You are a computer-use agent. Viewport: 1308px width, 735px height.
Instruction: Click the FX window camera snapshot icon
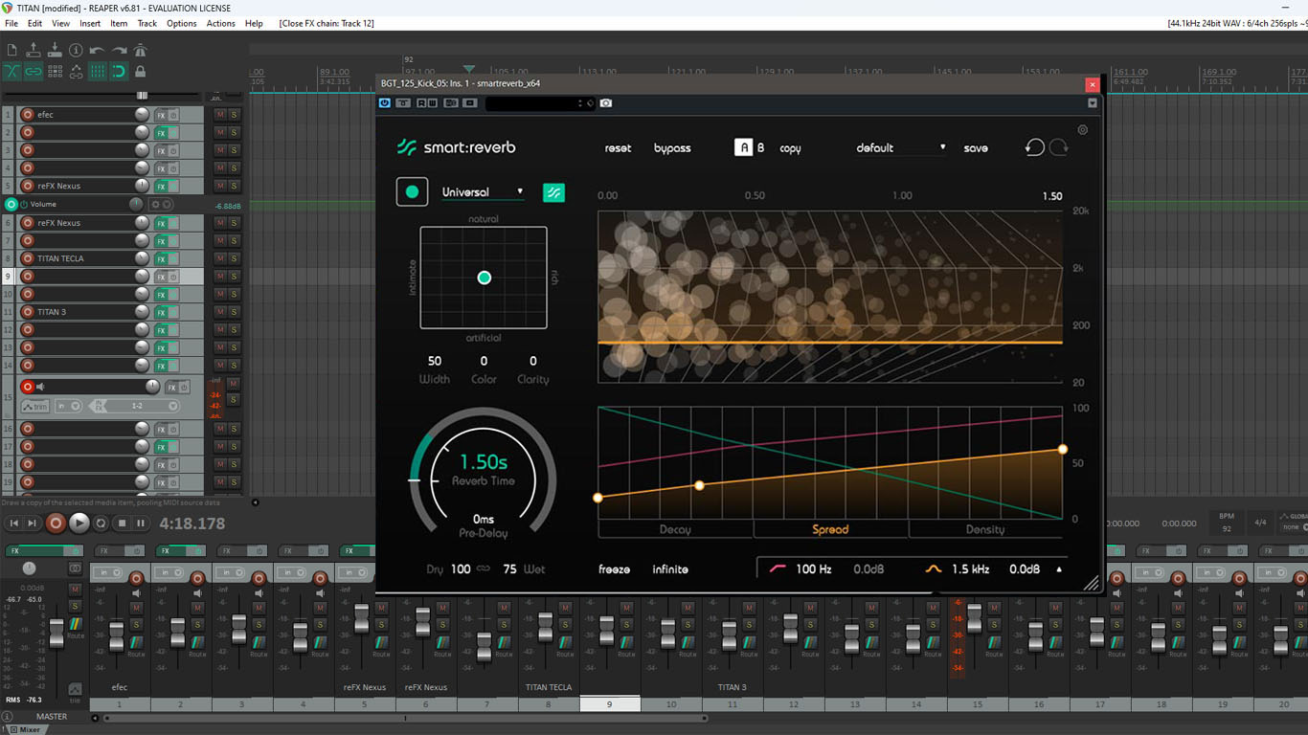coord(606,103)
